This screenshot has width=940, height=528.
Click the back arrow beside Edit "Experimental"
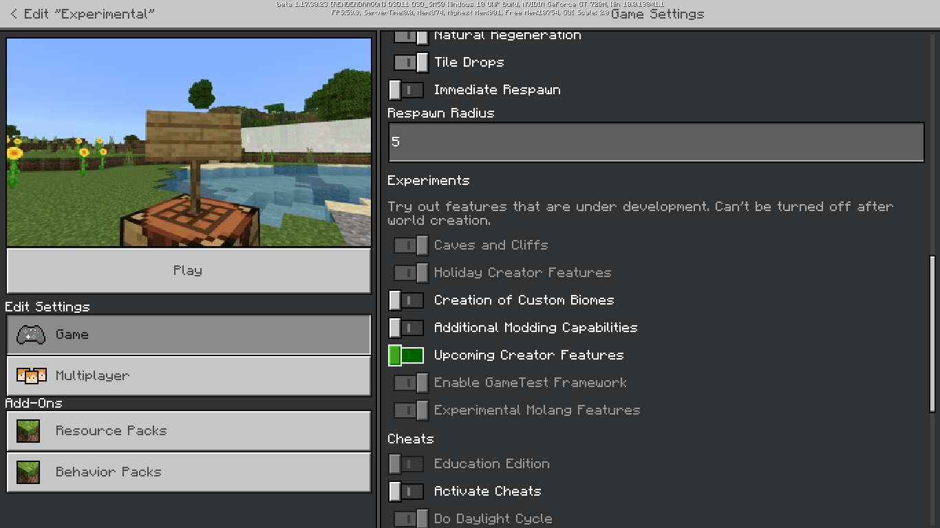coord(13,14)
